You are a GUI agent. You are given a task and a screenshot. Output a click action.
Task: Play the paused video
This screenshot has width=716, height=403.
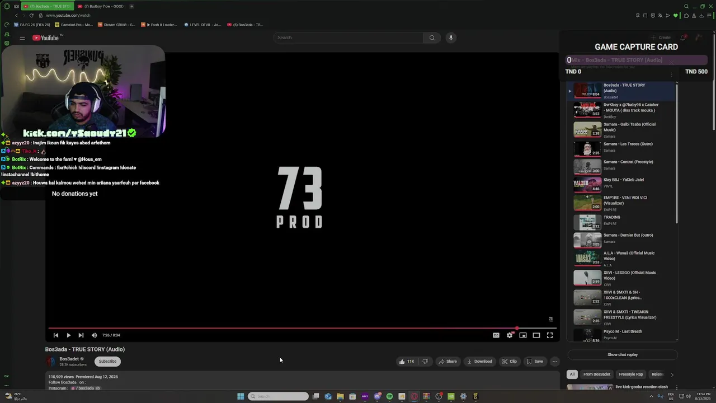click(x=68, y=335)
